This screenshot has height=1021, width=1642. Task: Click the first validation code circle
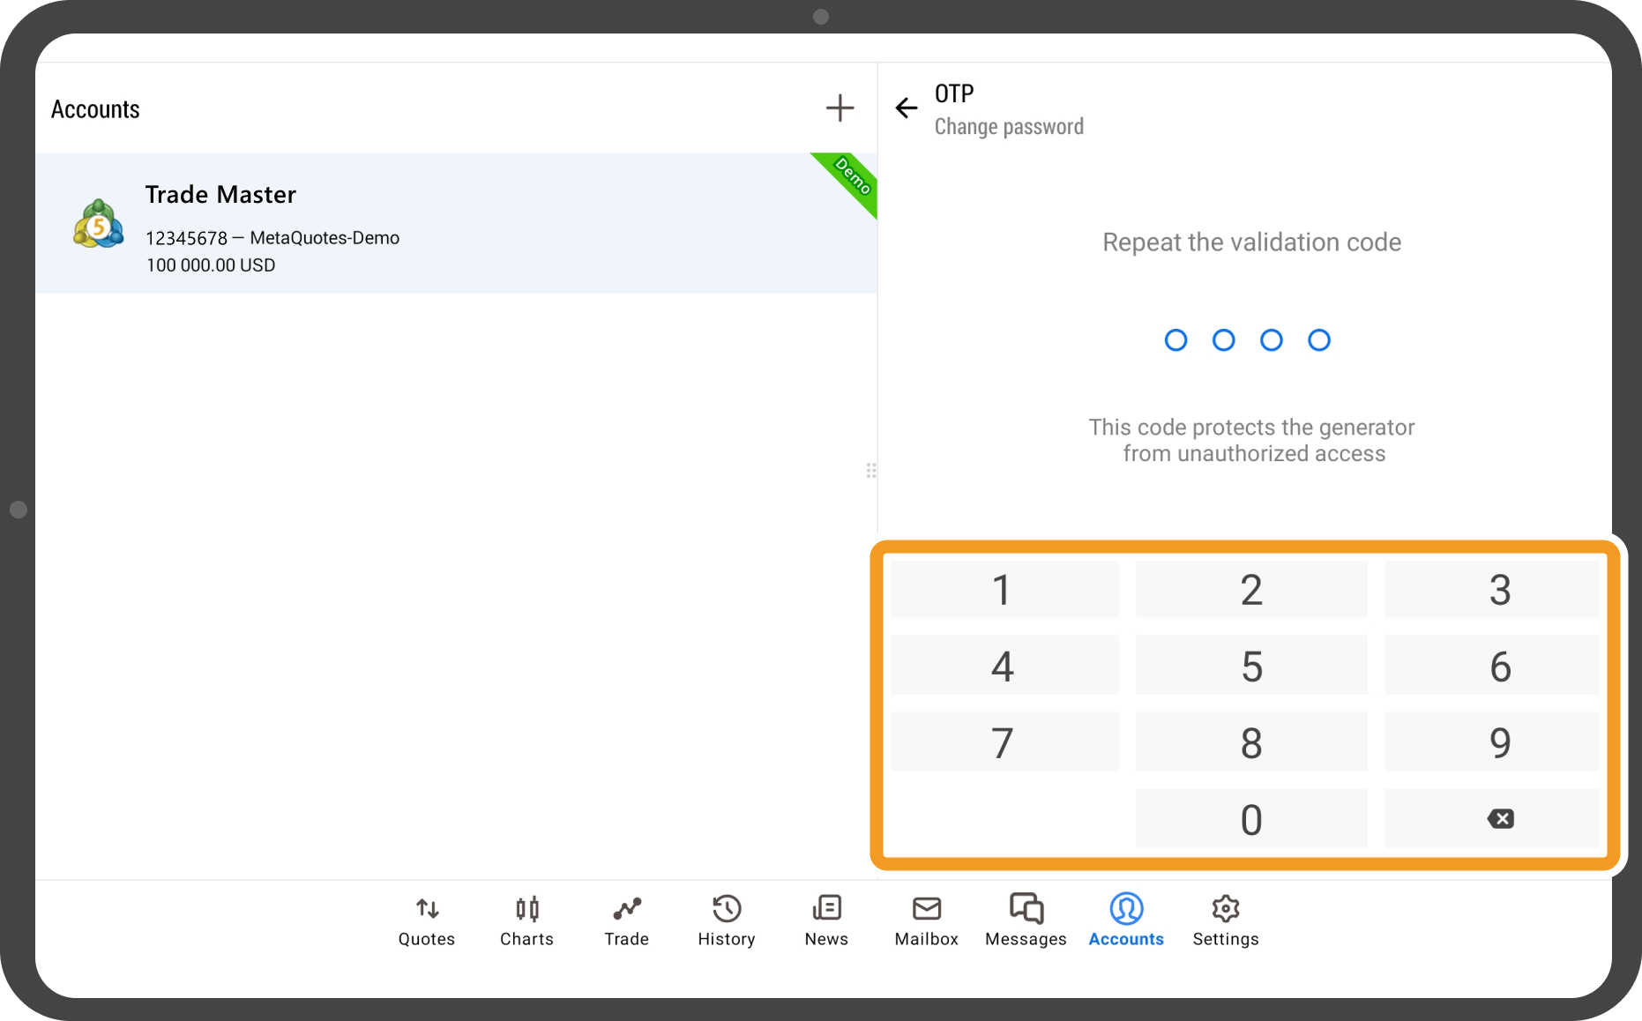1176,340
